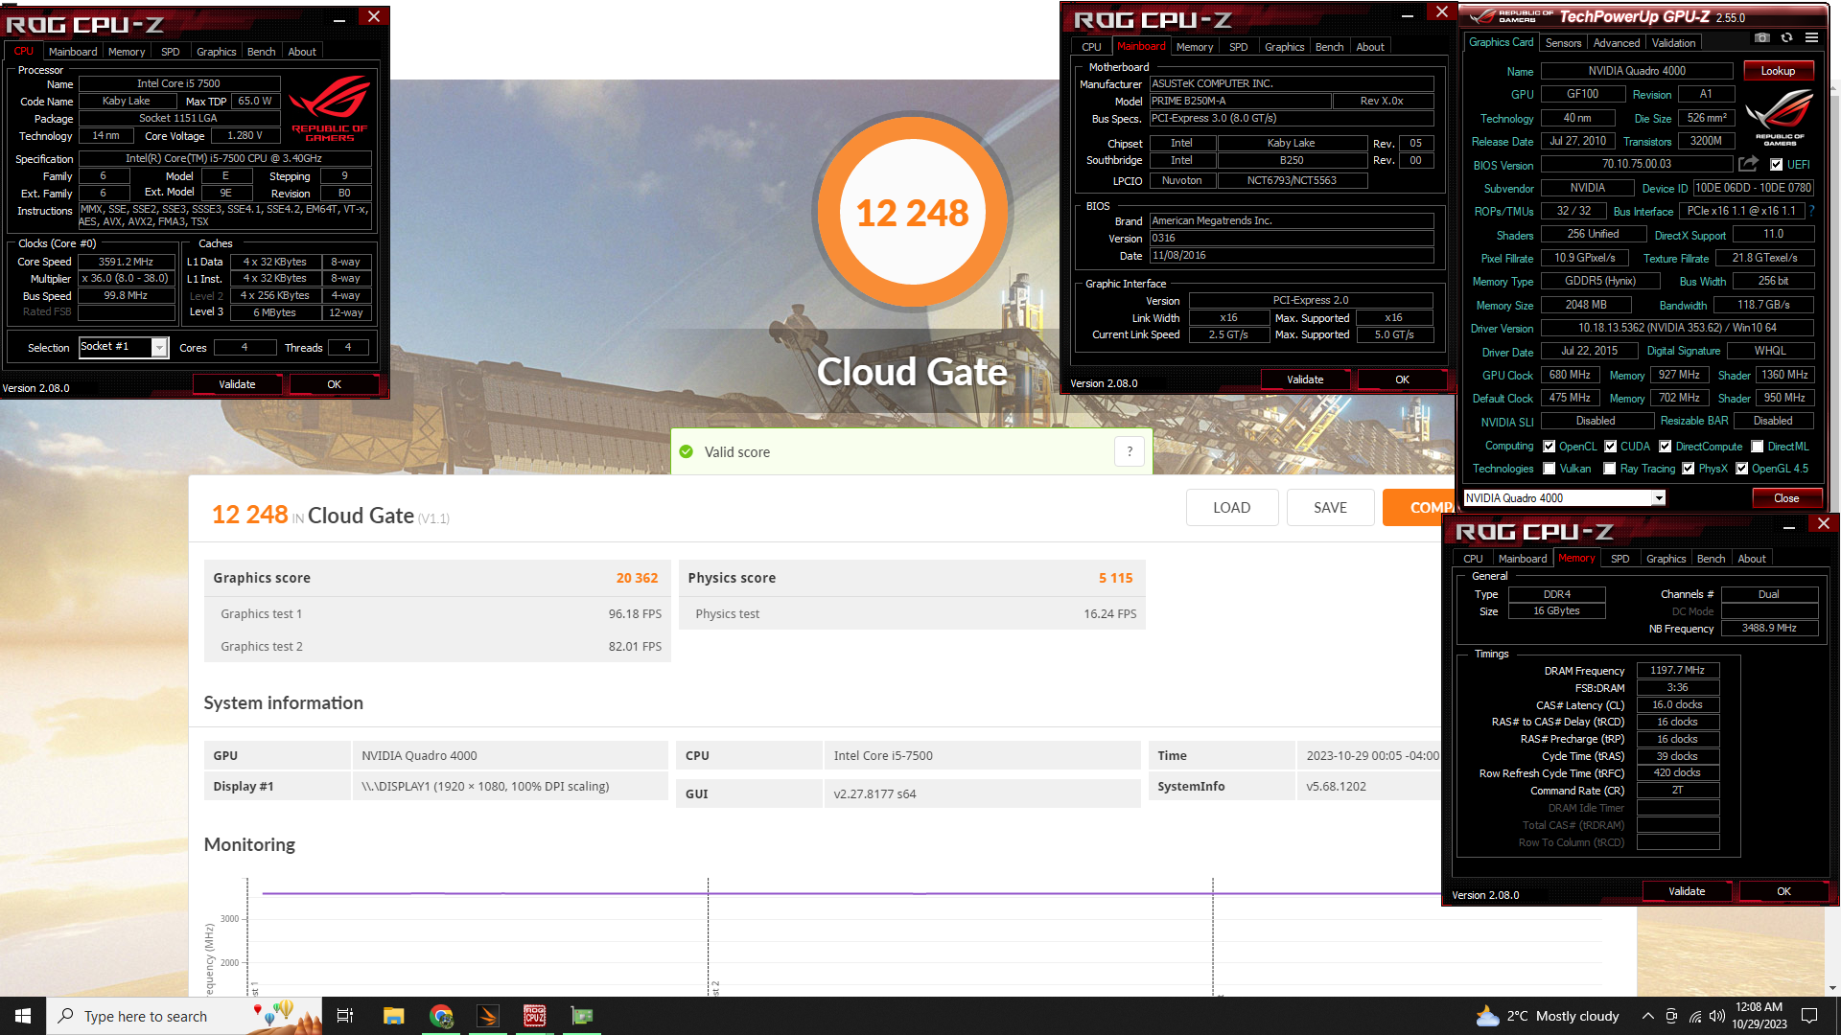The width and height of the screenshot is (1841, 1035).
Task: Share GPU BIOS export icon
Action: [1749, 164]
